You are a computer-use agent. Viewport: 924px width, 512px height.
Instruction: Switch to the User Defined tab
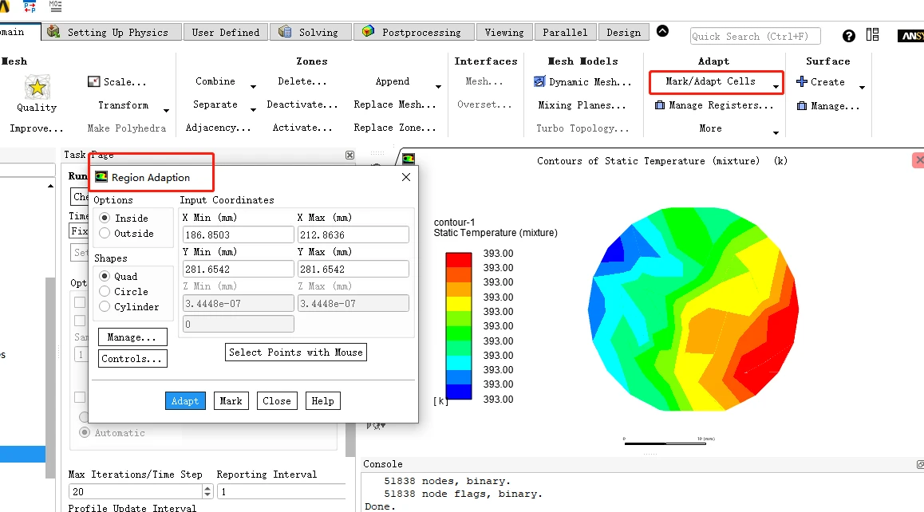click(226, 33)
